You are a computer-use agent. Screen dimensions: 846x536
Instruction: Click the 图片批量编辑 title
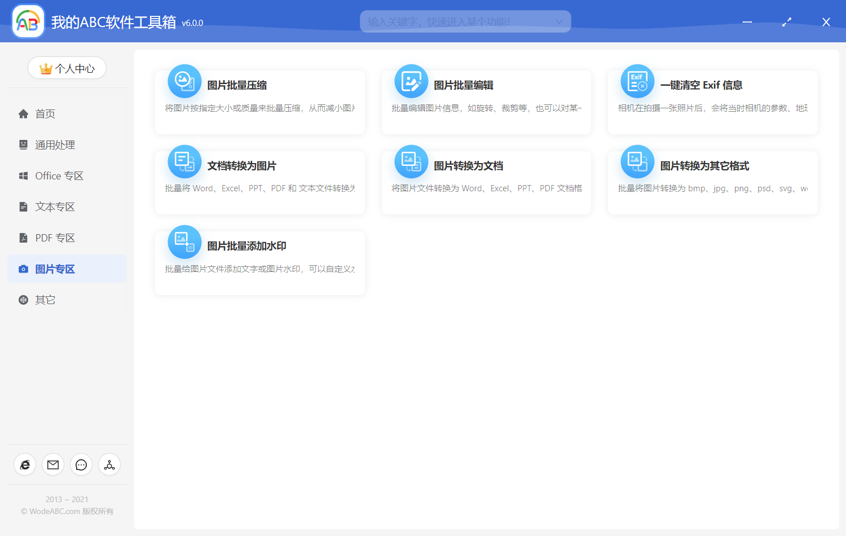(x=464, y=85)
